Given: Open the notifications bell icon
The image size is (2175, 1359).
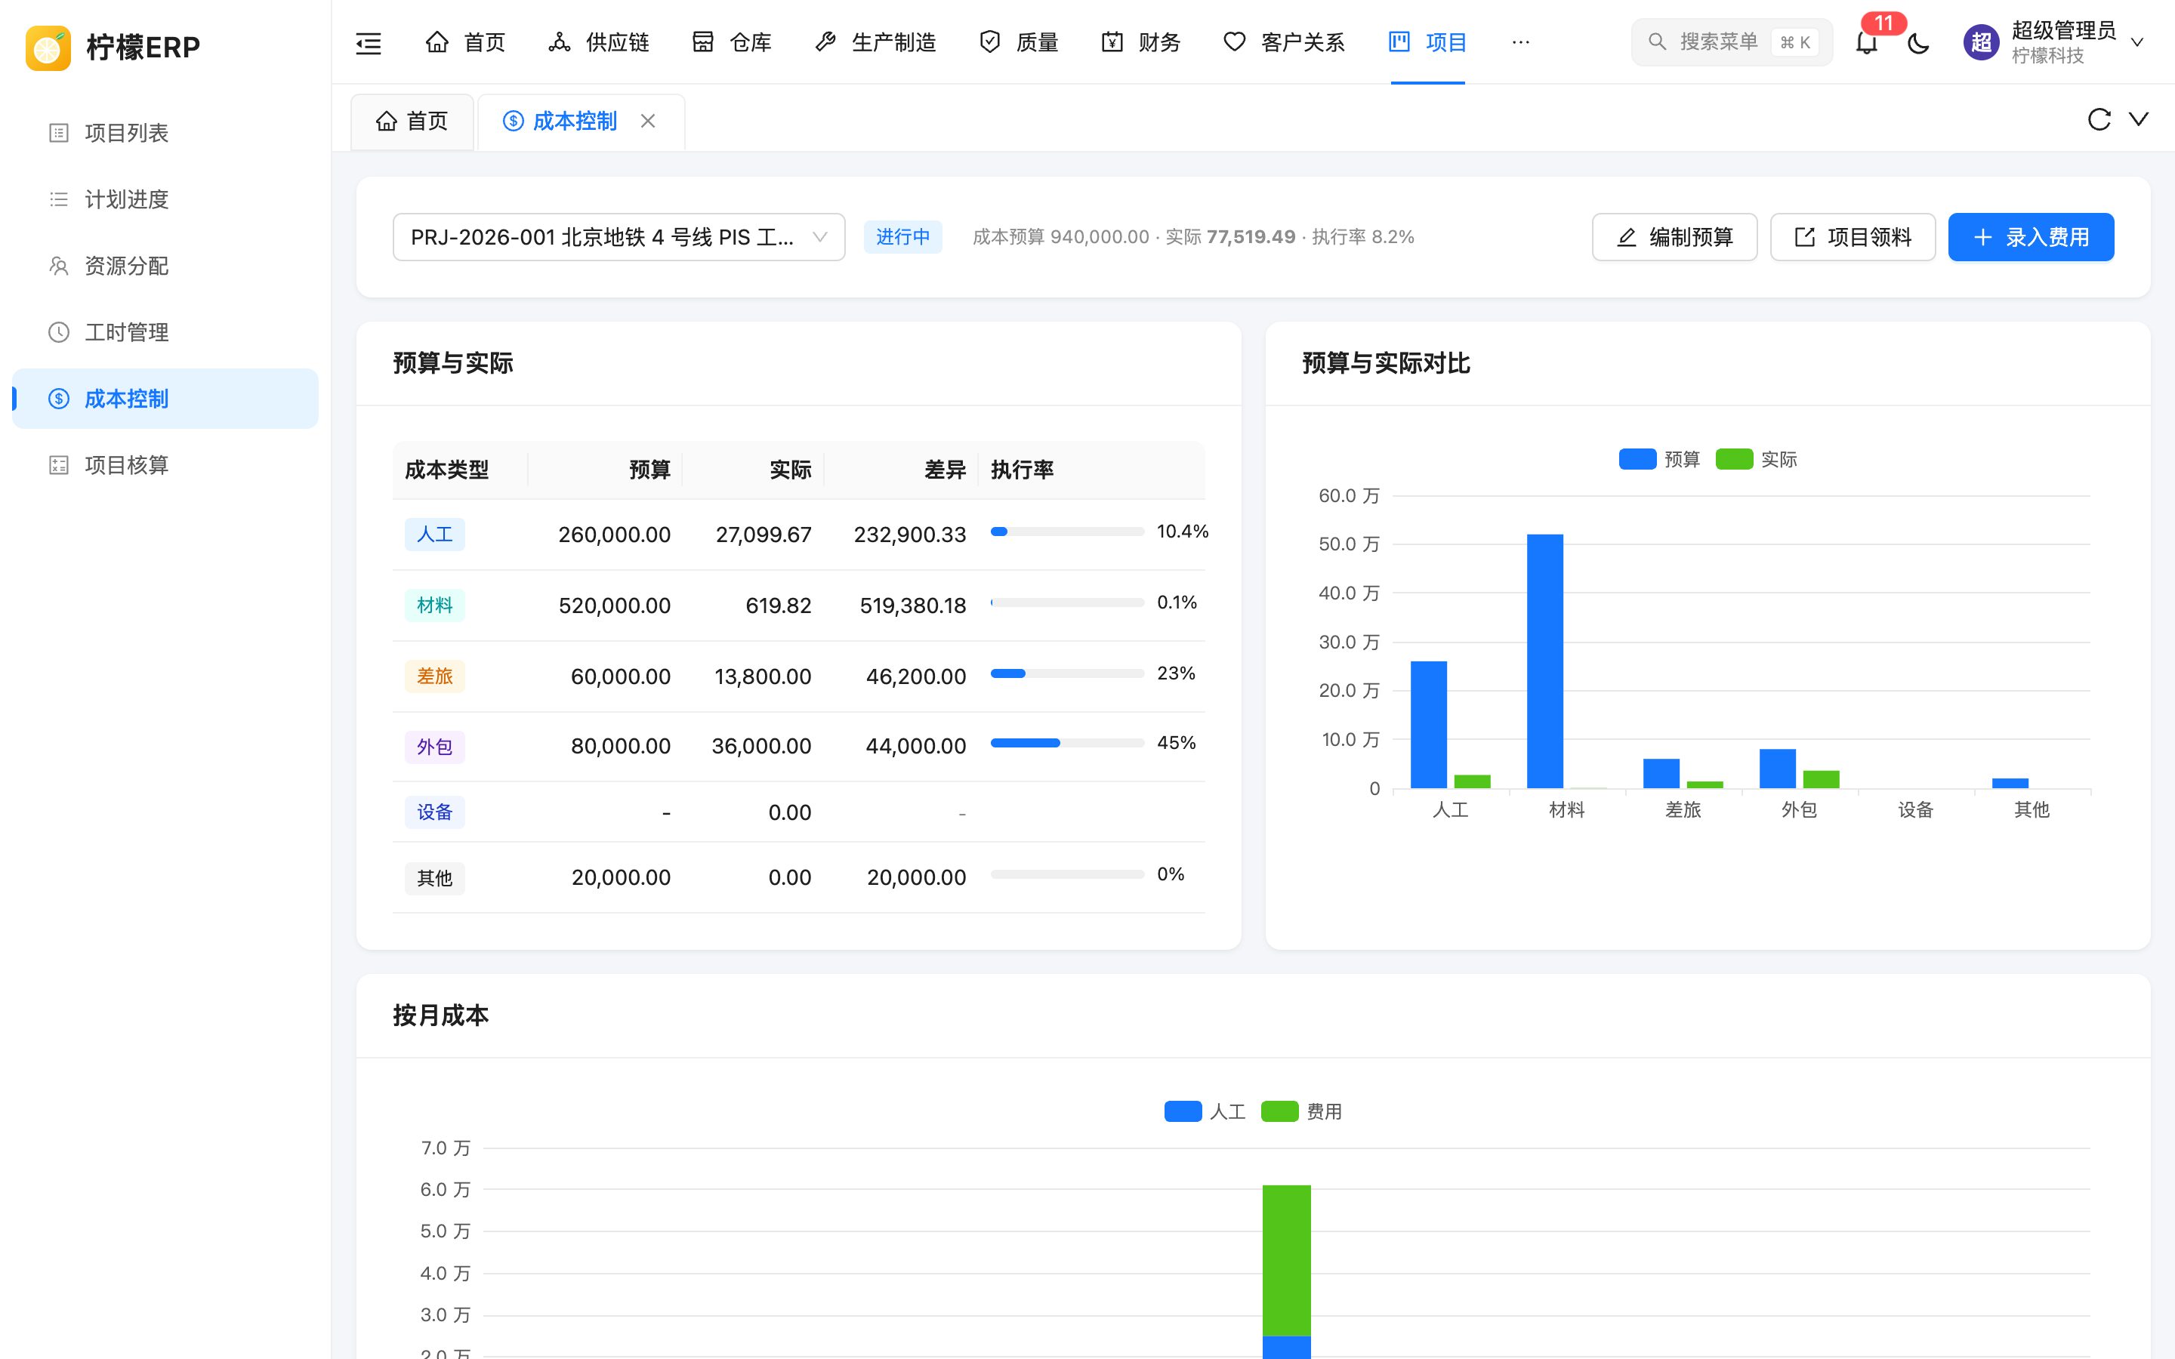Looking at the screenshot, I should (1867, 42).
